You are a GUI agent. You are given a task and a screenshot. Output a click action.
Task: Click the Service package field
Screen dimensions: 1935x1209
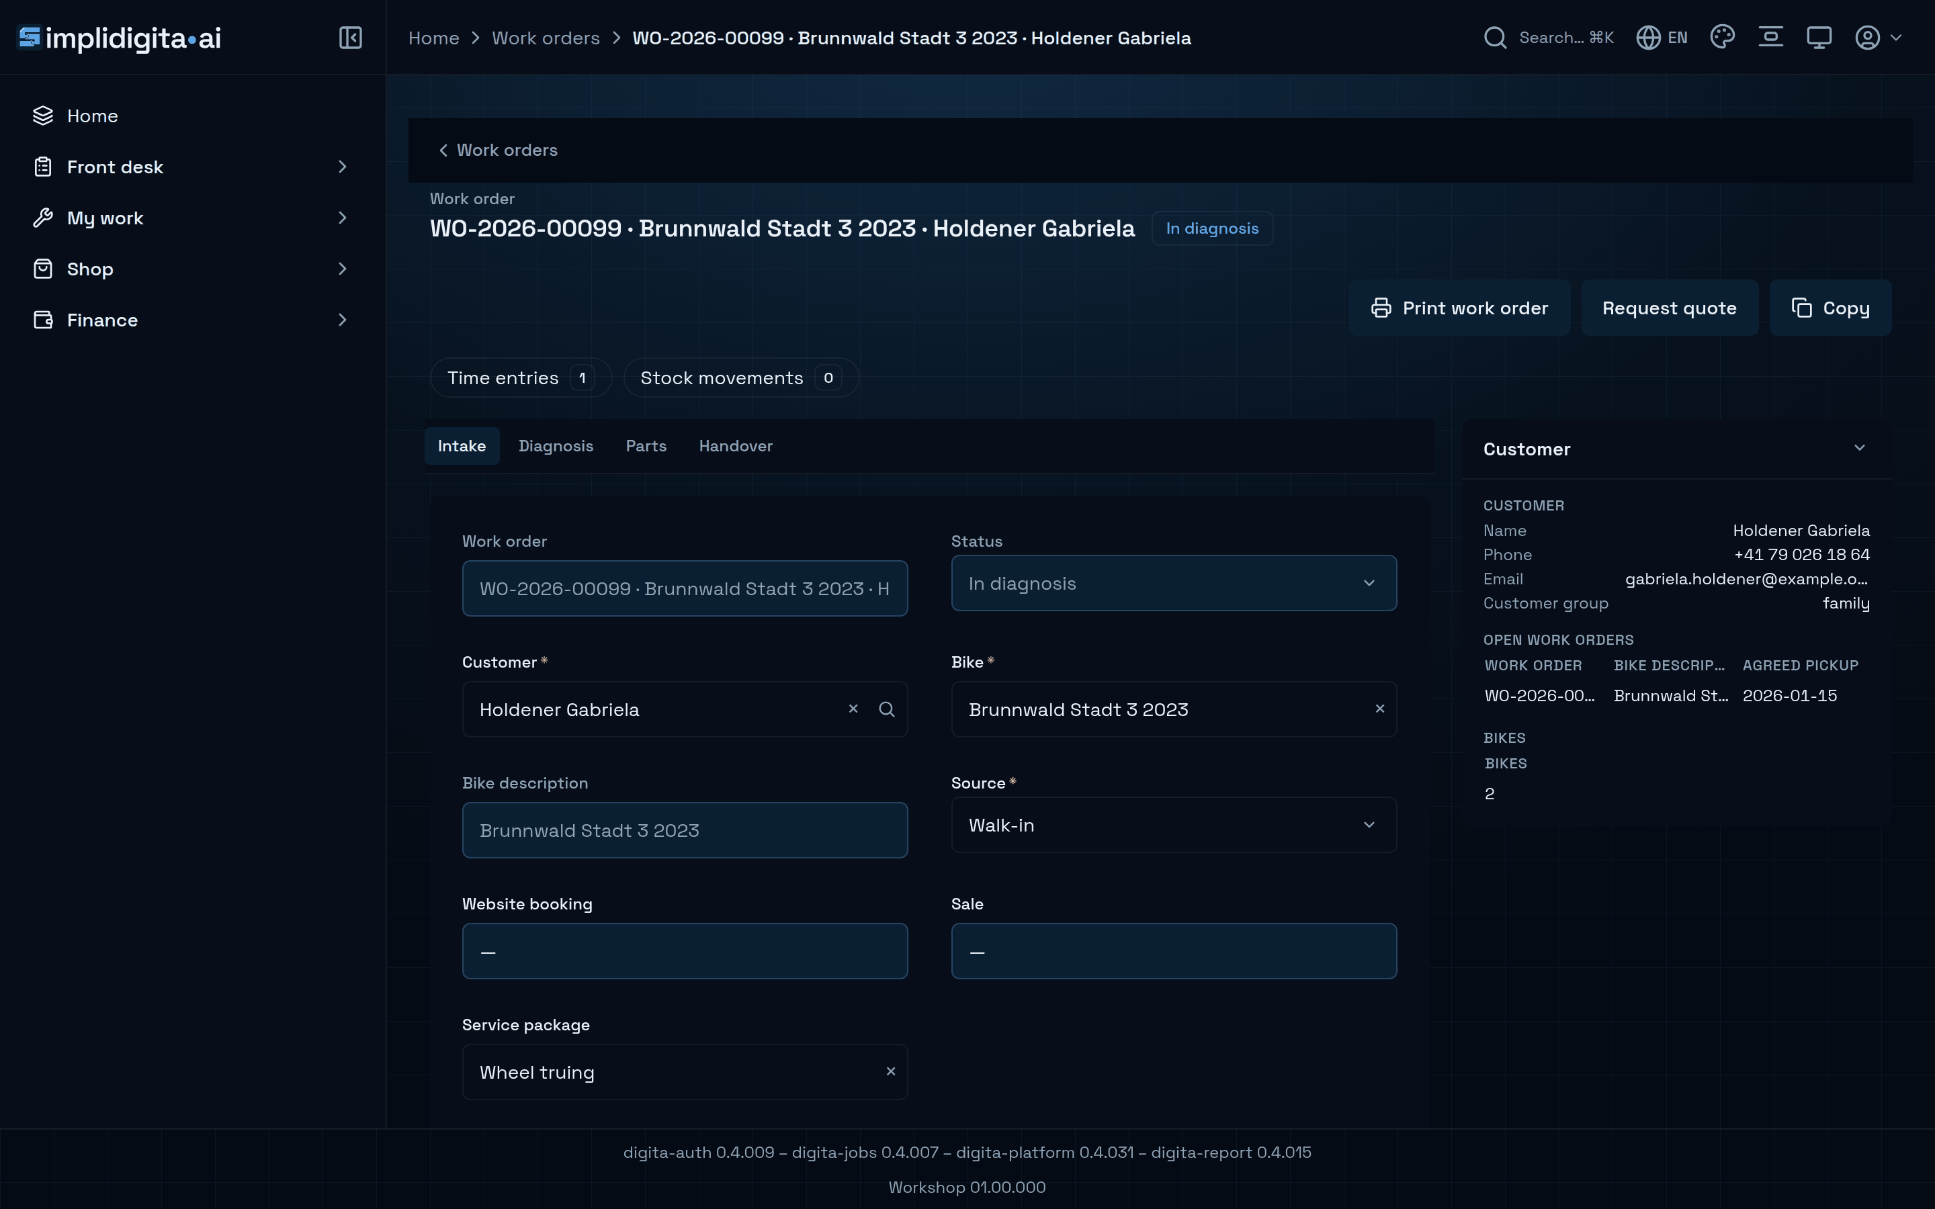[685, 1071]
